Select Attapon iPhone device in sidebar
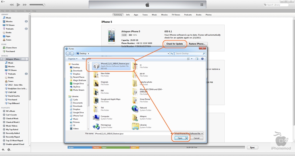Image resolution: width=295 pixels, height=156 pixels. [14, 59]
